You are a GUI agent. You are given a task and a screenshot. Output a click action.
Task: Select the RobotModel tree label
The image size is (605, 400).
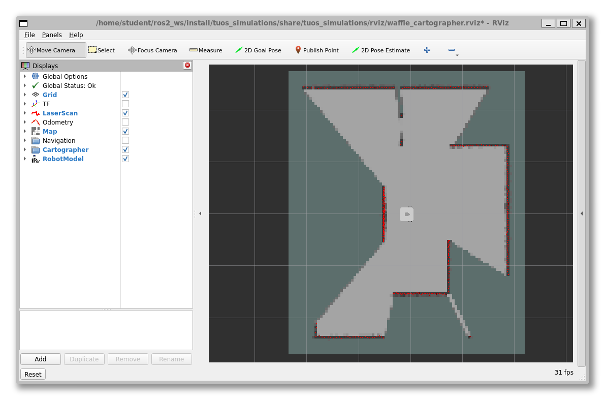pyautogui.click(x=63, y=159)
